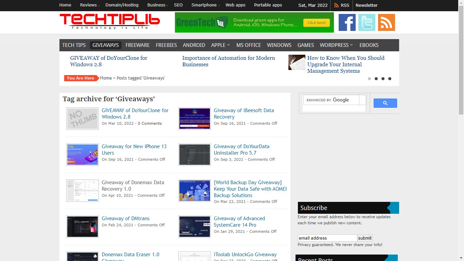Open post 'GIVEAWAY of DoYourClone for Windows 2.8' in archive
The width and height of the screenshot is (464, 261).
coord(135,114)
